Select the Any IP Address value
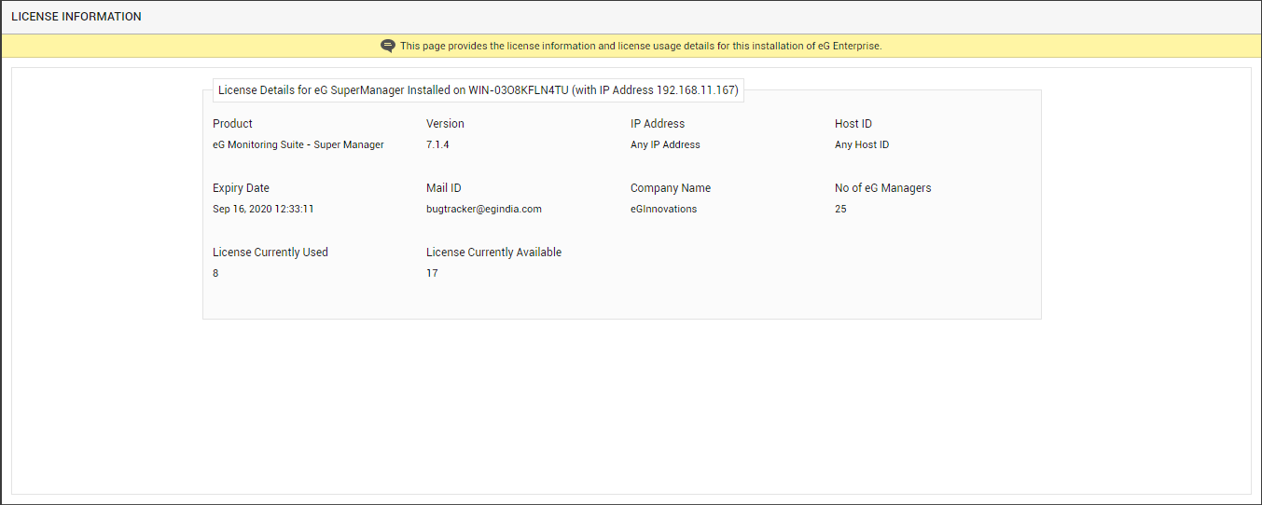The width and height of the screenshot is (1262, 505). pyautogui.click(x=665, y=144)
